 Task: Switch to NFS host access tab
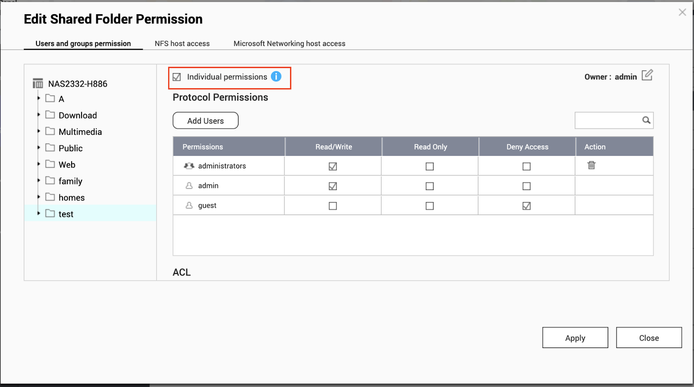182,43
